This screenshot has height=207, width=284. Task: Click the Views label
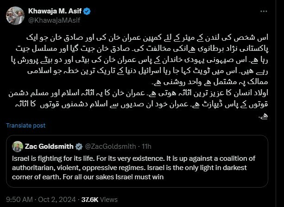click(108, 199)
